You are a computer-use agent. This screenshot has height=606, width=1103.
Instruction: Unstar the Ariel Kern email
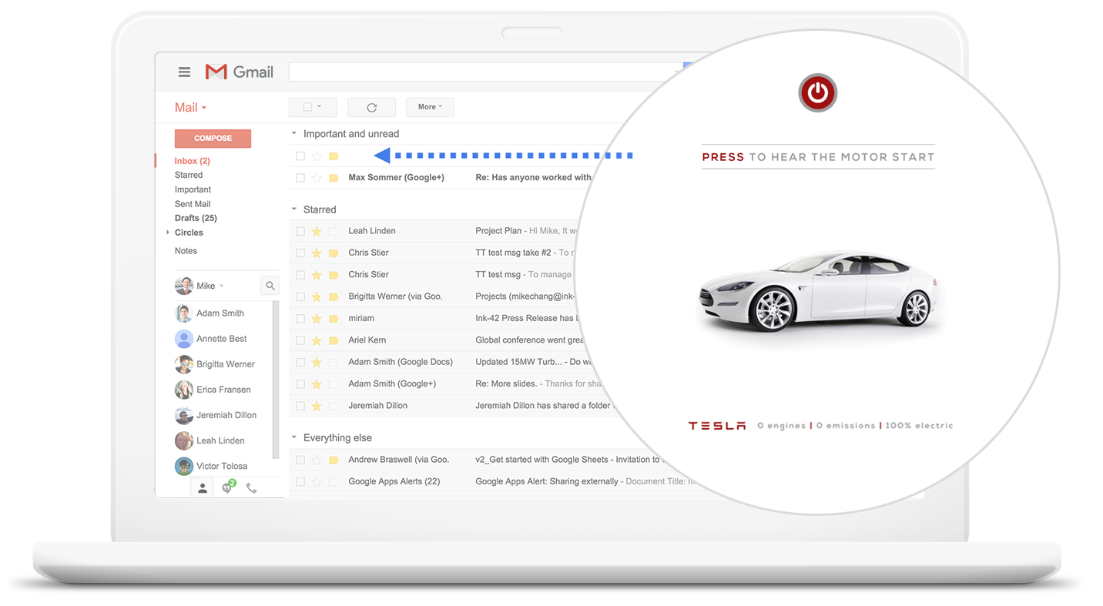click(x=317, y=340)
